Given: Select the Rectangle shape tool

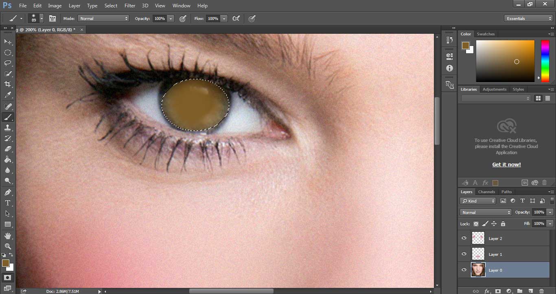Looking at the screenshot, I should click(8, 224).
